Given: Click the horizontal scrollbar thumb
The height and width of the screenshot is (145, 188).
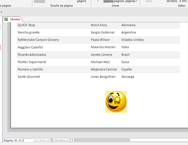Looking at the screenshot, I should [157, 140].
